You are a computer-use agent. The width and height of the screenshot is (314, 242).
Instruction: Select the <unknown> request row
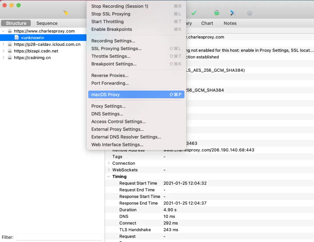(x=43, y=38)
